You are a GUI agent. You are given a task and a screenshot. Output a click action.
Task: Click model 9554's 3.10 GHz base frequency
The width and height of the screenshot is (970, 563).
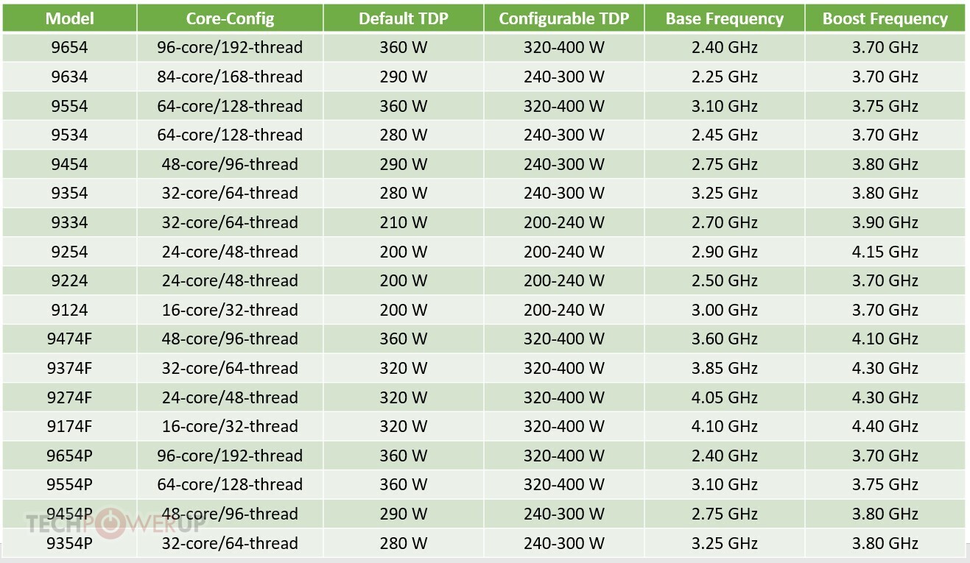coord(724,106)
